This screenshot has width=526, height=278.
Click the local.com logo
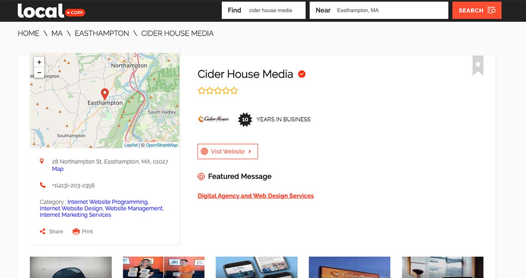[x=51, y=11]
